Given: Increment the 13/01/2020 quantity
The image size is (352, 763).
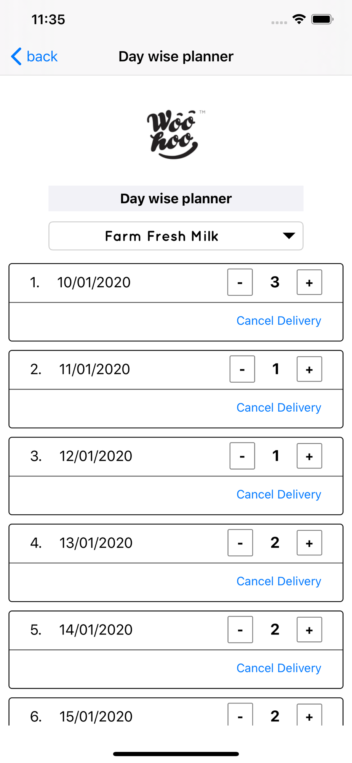Looking at the screenshot, I should (x=309, y=543).
